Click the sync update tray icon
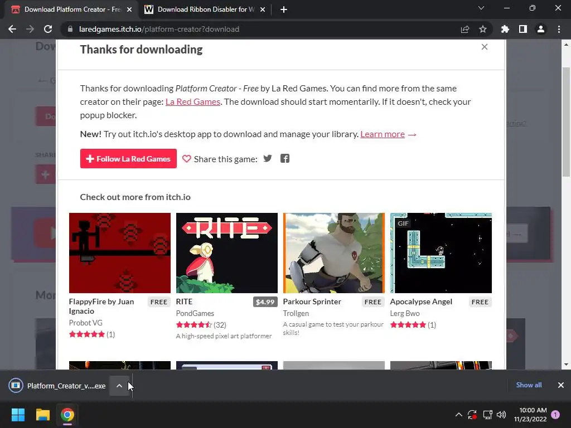Image resolution: width=571 pixels, height=428 pixels. coord(472,415)
